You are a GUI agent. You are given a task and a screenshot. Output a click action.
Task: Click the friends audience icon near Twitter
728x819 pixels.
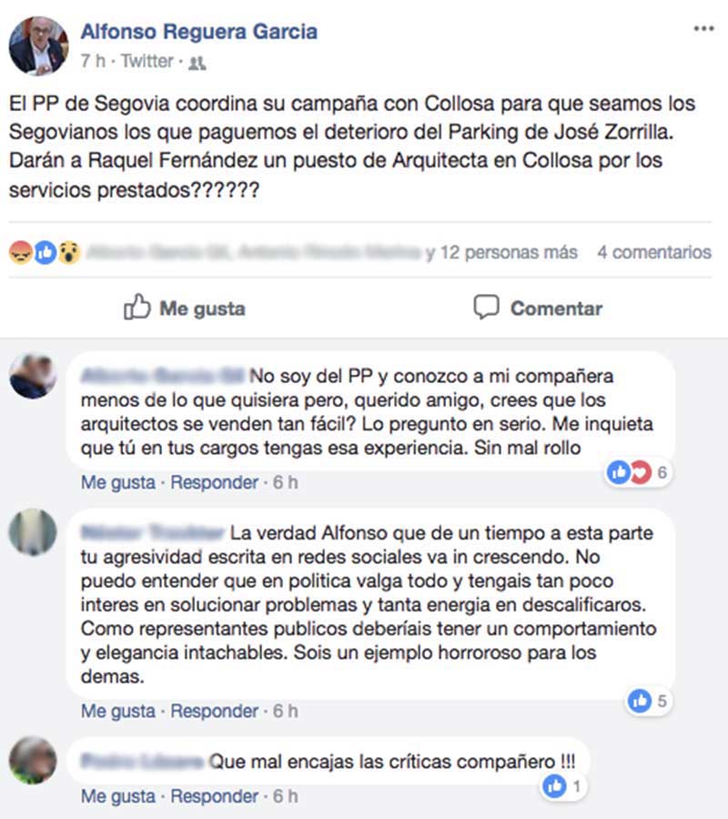tap(197, 63)
